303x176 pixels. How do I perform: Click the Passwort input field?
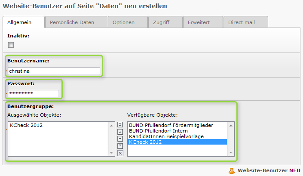33,93
